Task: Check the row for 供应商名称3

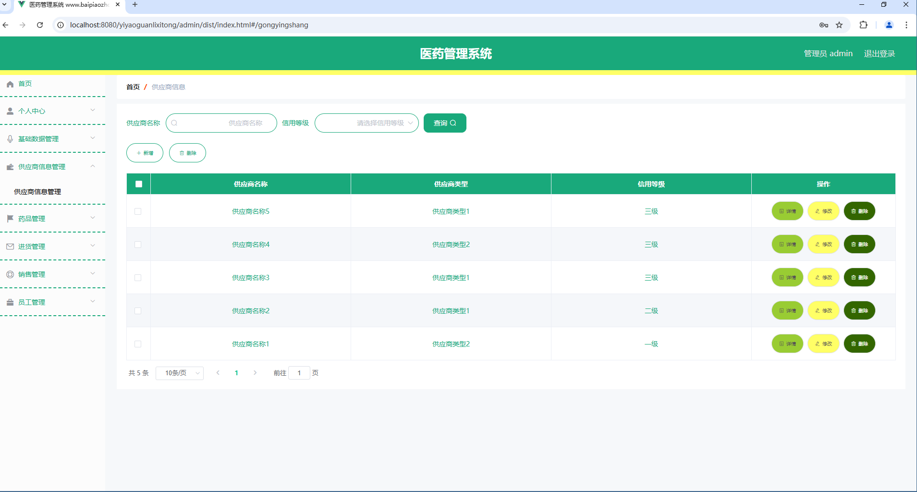Action: (138, 278)
